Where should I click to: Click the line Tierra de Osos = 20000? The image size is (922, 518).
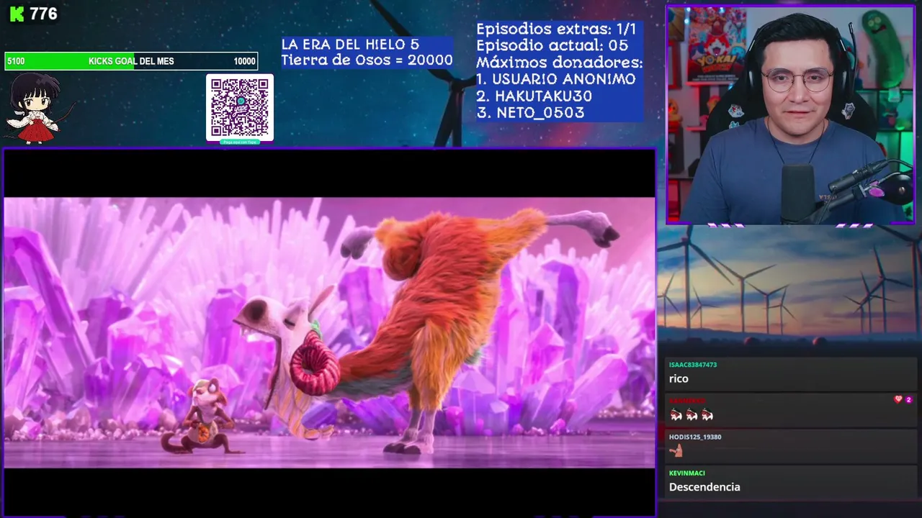click(x=367, y=60)
